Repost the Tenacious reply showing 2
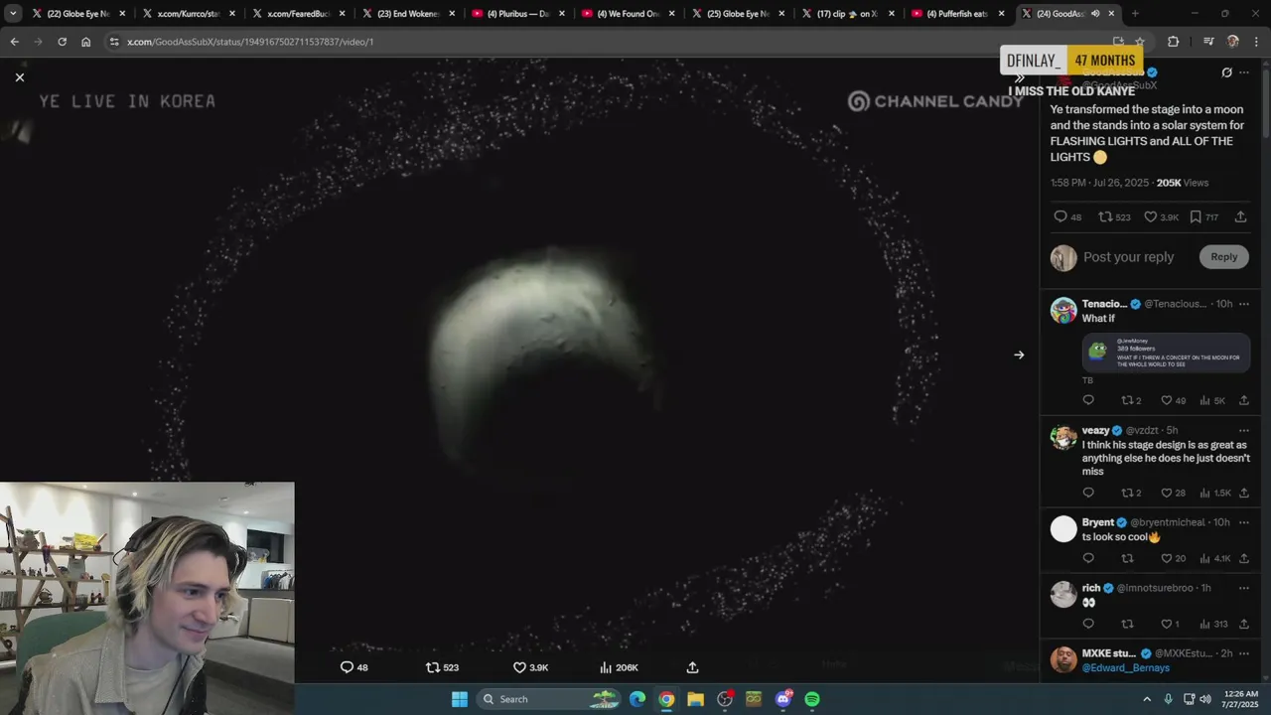Viewport: 1271px width, 715px height. click(1131, 400)
